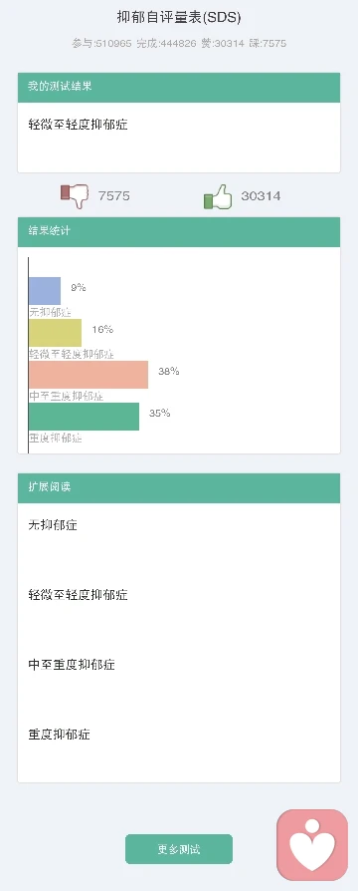Click the 结果统计 section header
Viewport: 358px width, 891px height.
179,232
